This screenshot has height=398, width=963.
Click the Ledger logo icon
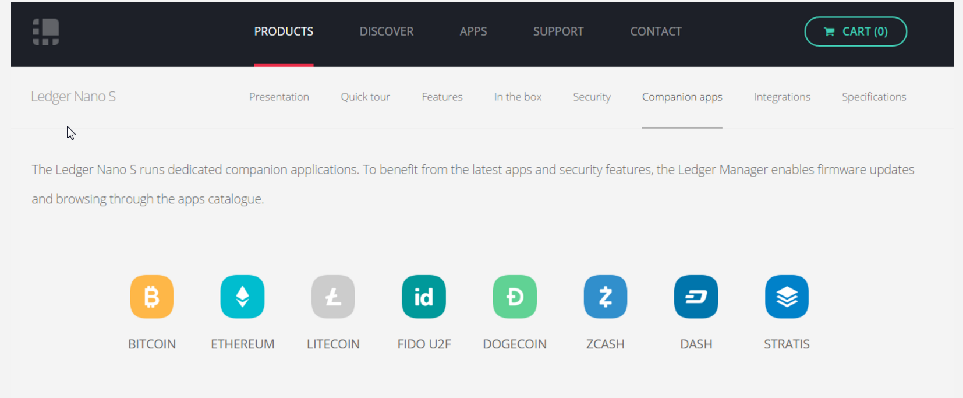(45, 31)
